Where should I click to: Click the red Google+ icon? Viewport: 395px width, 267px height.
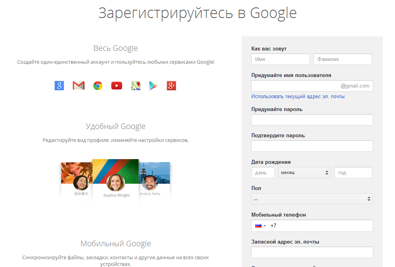pyautogui.click(x=171, y=86)
